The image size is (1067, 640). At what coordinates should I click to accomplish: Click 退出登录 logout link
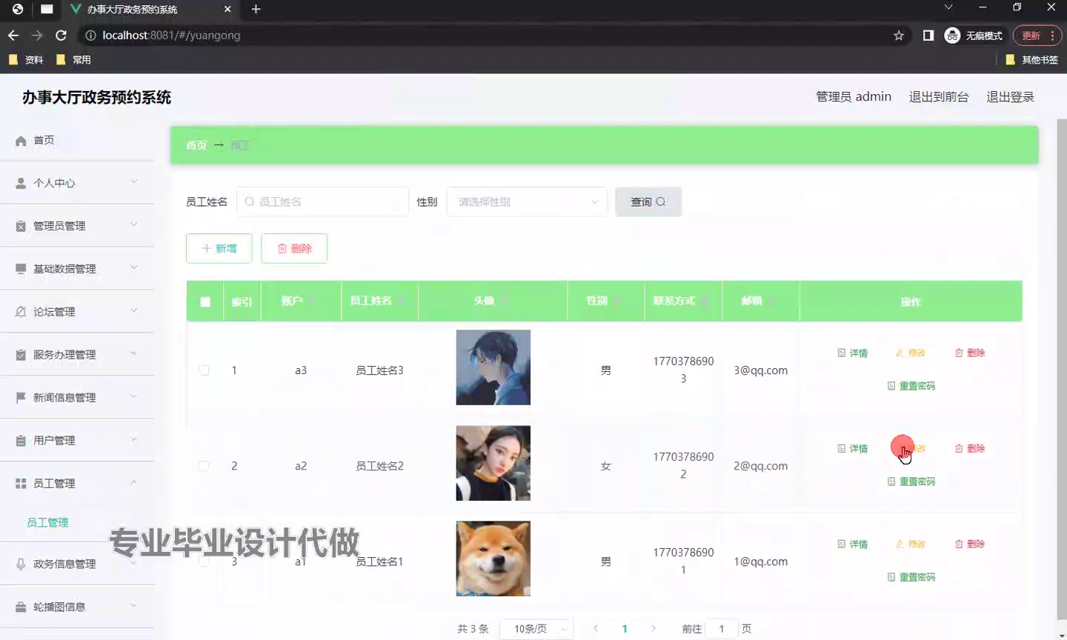click(1010, 97)
